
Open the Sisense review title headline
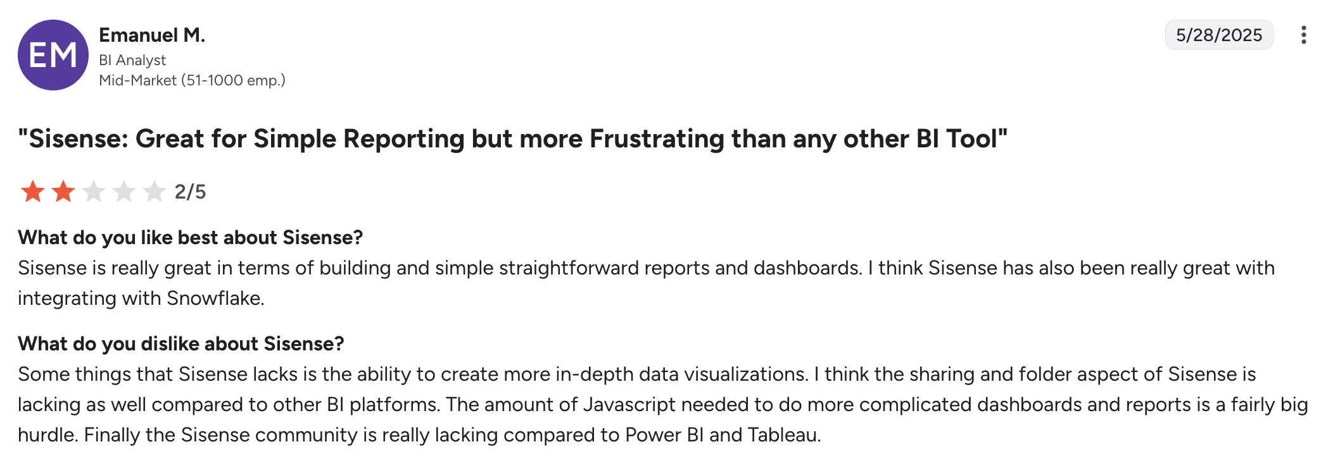click(512, 139)
